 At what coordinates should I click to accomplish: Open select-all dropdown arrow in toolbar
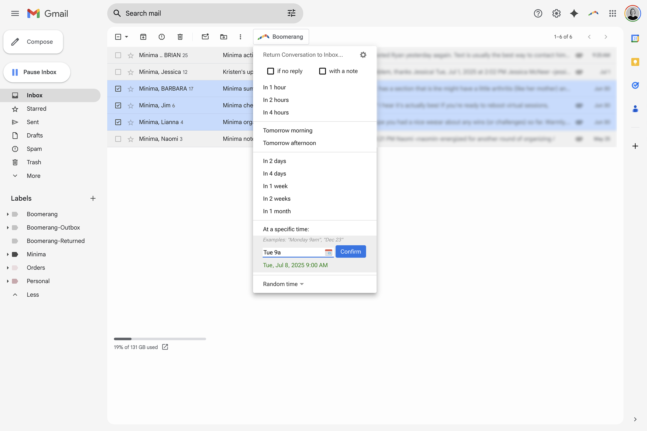click(127, 36)
